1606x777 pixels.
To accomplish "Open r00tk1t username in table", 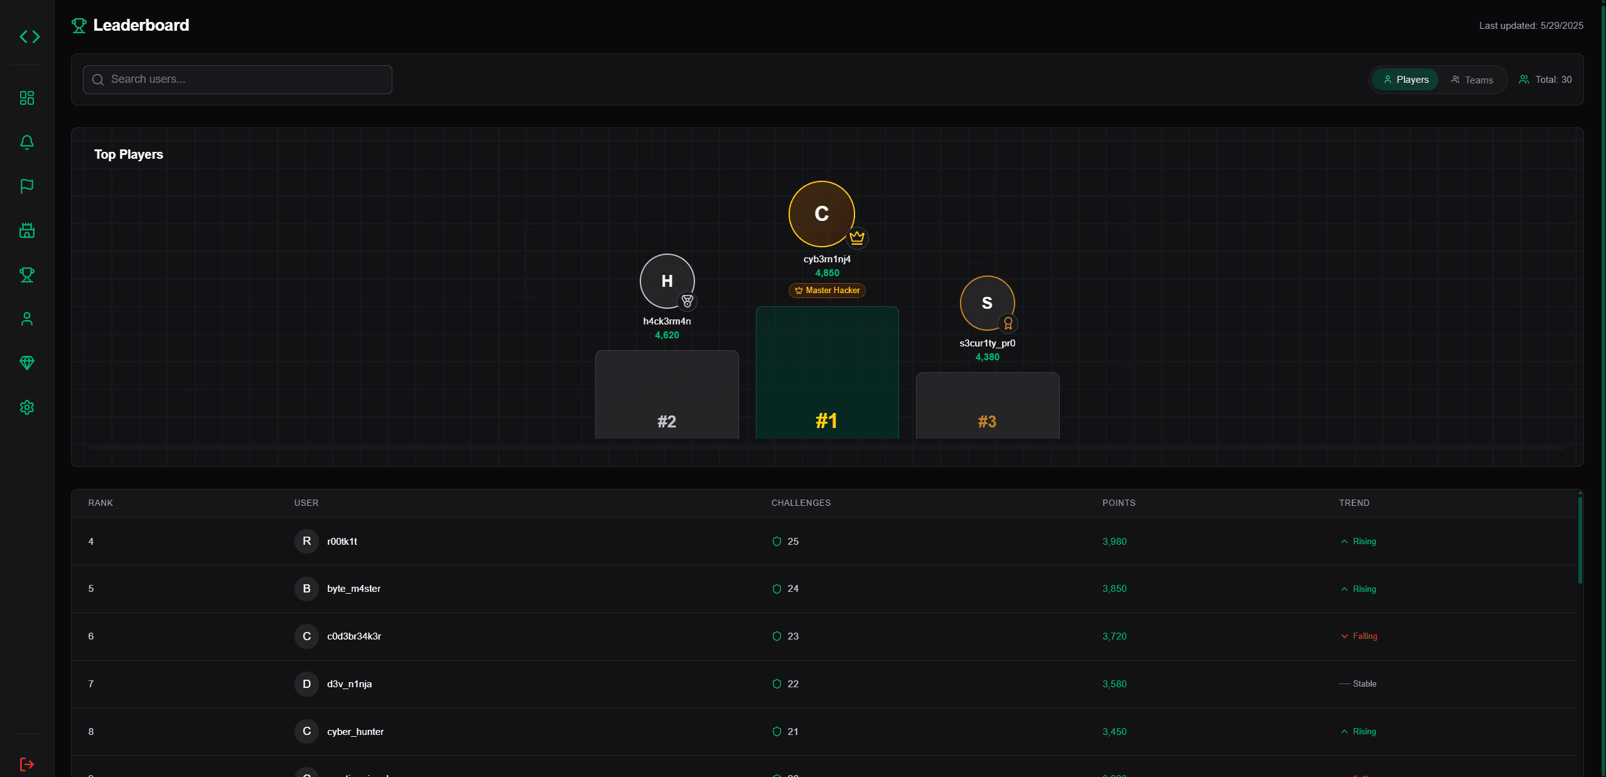I will click(x=342, y=542).
